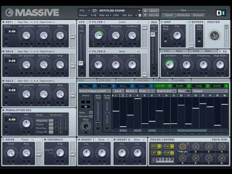Image resolution: width=232 pixels, height=174 pixels.
Task: Switch to the KTR FLT tab
Action: (125, 80)
